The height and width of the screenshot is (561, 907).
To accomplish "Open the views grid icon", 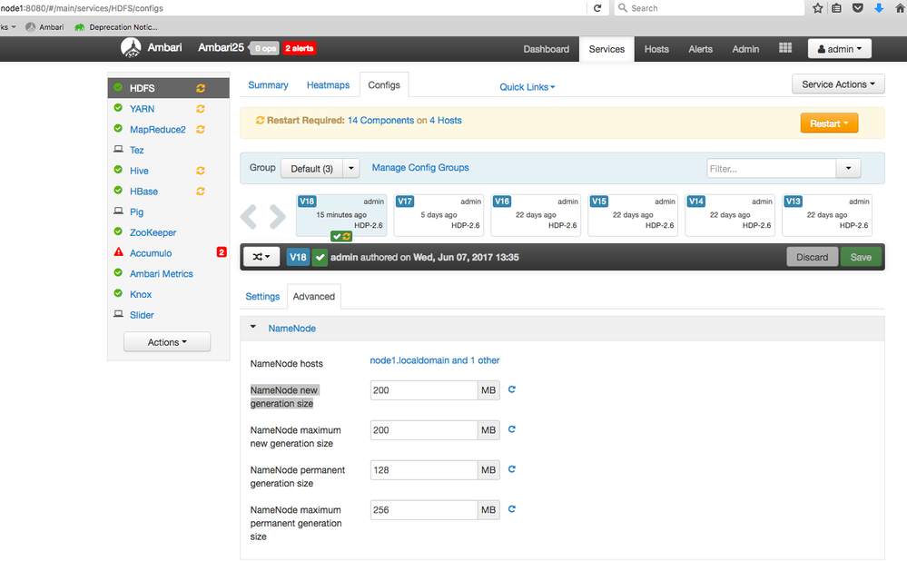I will tap(785, 48).
